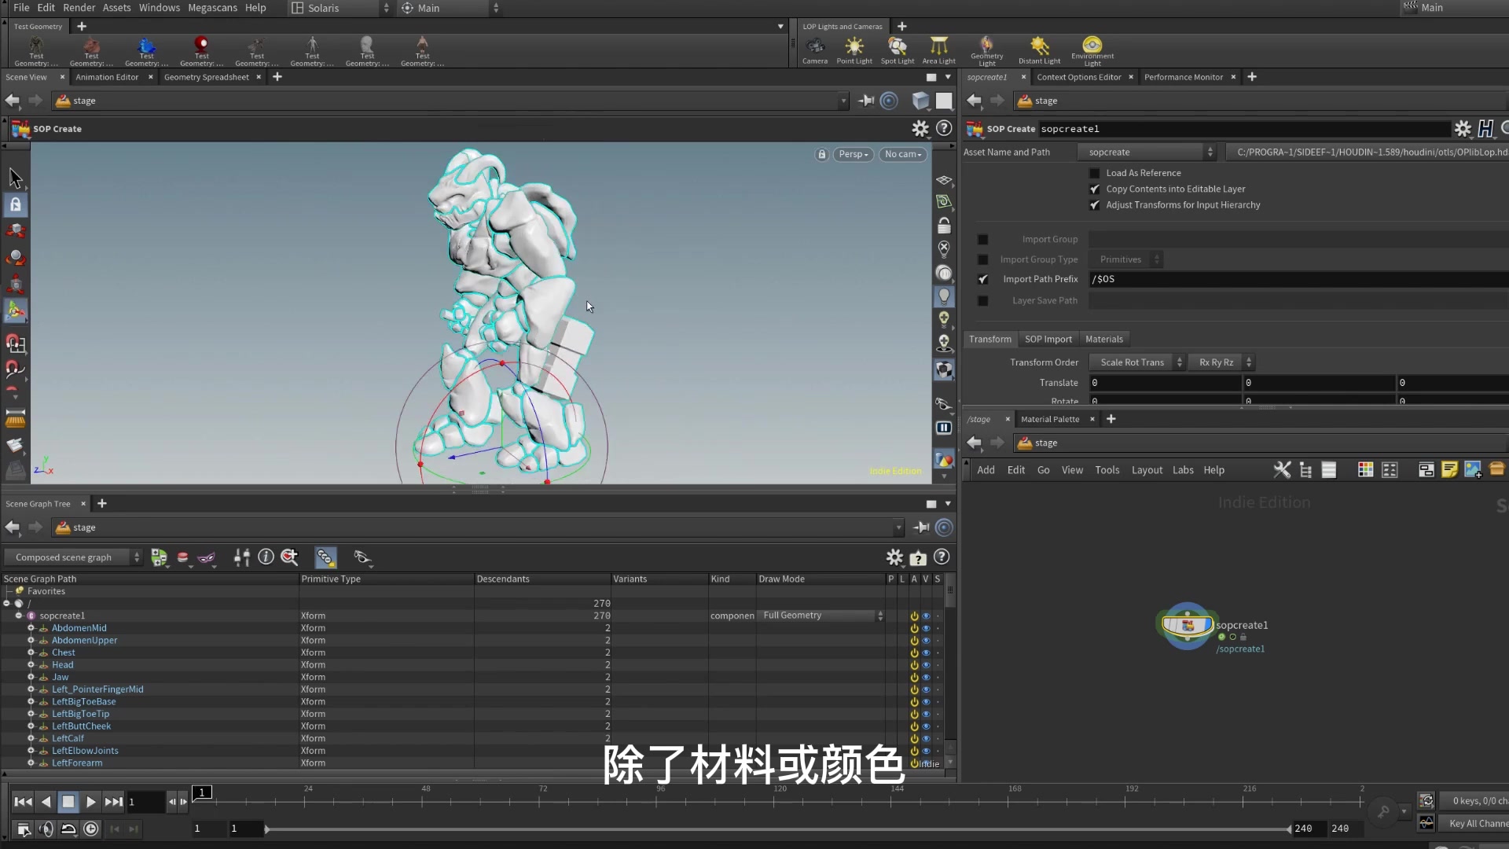Click the info inspector icon in scene graph toolbar
The height and width of the screenshot is (849, 1509).
[x=266, y=557]
